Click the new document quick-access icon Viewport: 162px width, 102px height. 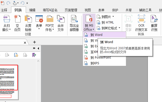coord(2,3)
